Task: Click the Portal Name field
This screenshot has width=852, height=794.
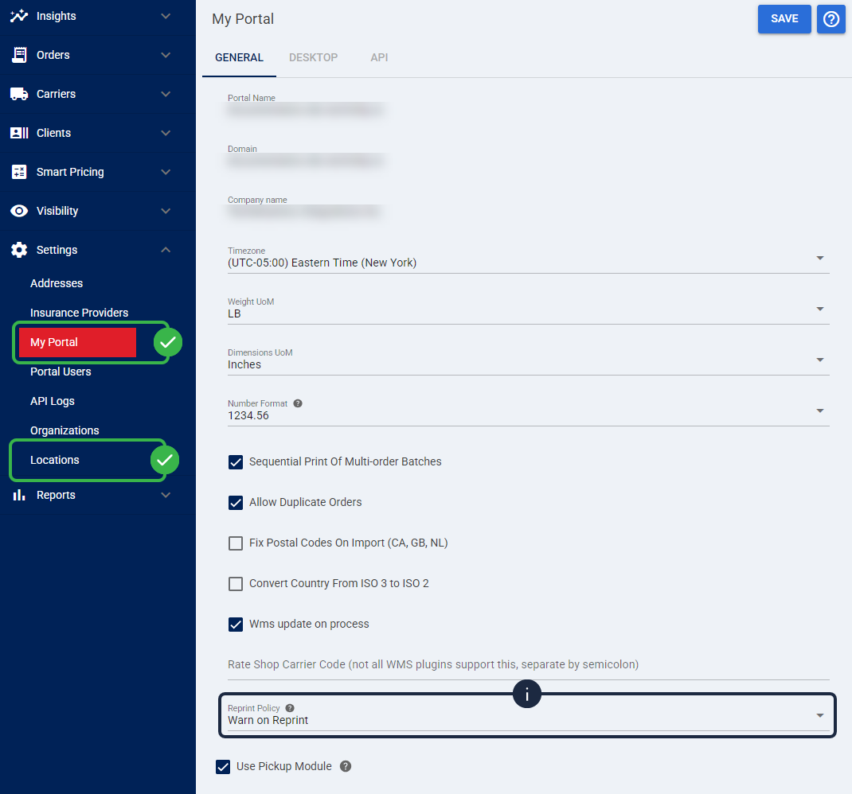Action: tap(306, 107)
